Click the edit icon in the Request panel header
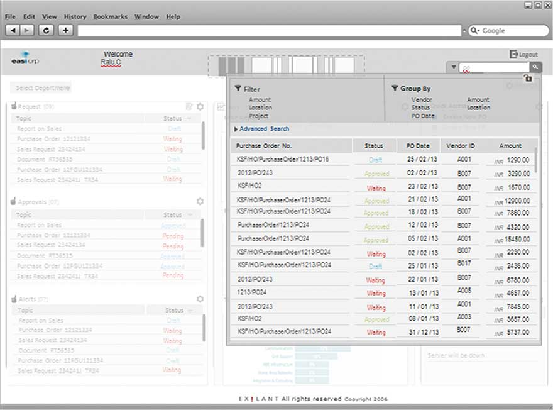Image resolution: width=553 pixels, height=410 pixels. [189, 107]
